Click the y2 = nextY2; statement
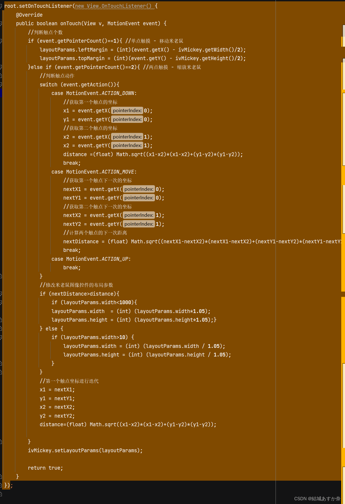The height and width of the screenshot is (504, 345). (57, 416)
